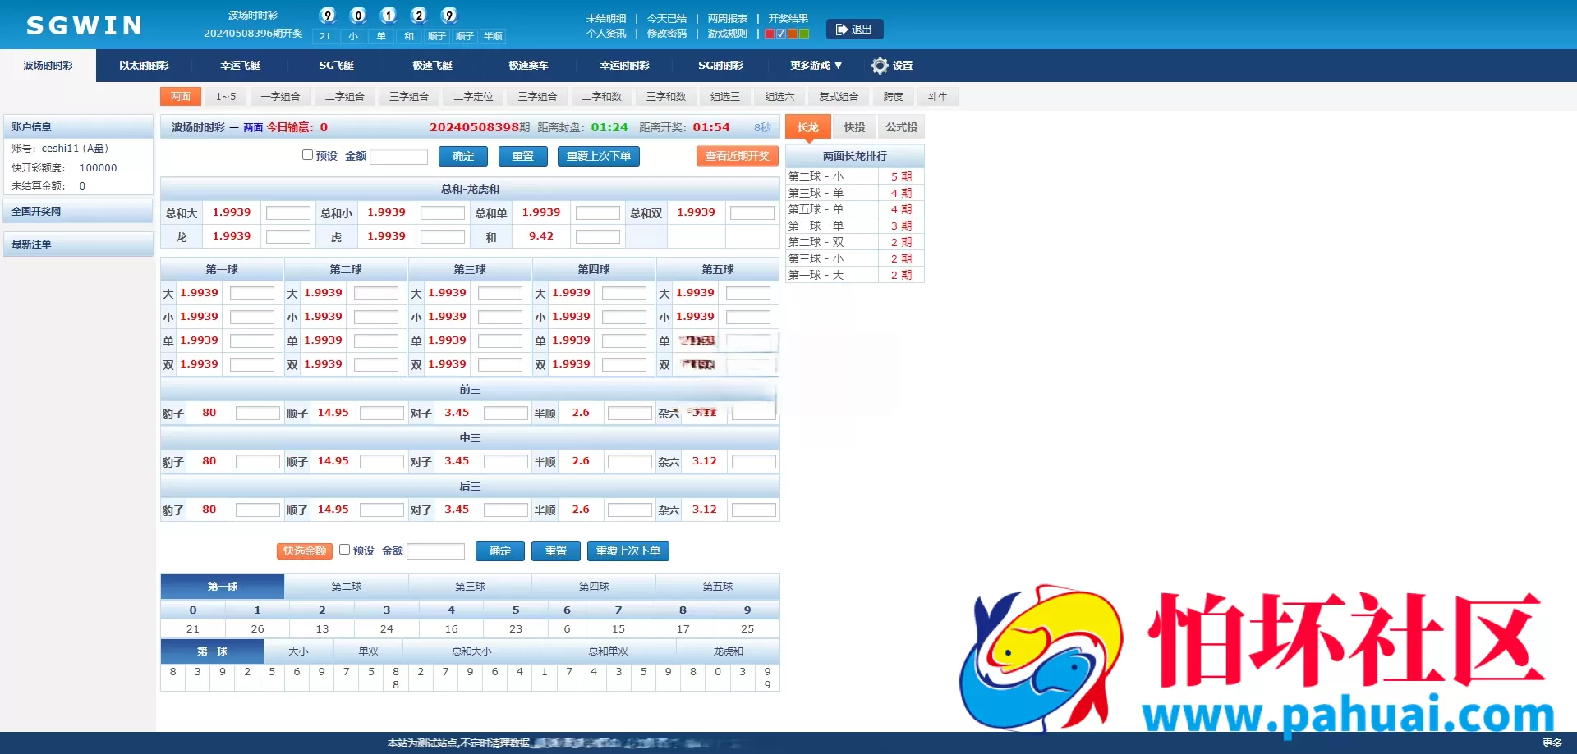
Task: Select the orange theme color swatch
Action: [x=793, y=34]
